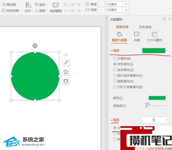Select Pattern Fill (图案填充) radio button
Viewport: 172px width, 150px height.
click(x=115, y=81)
